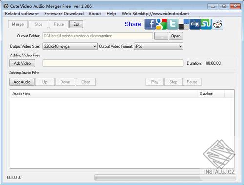Share via Google icon
244x185 pixels.
coord(162,24)
